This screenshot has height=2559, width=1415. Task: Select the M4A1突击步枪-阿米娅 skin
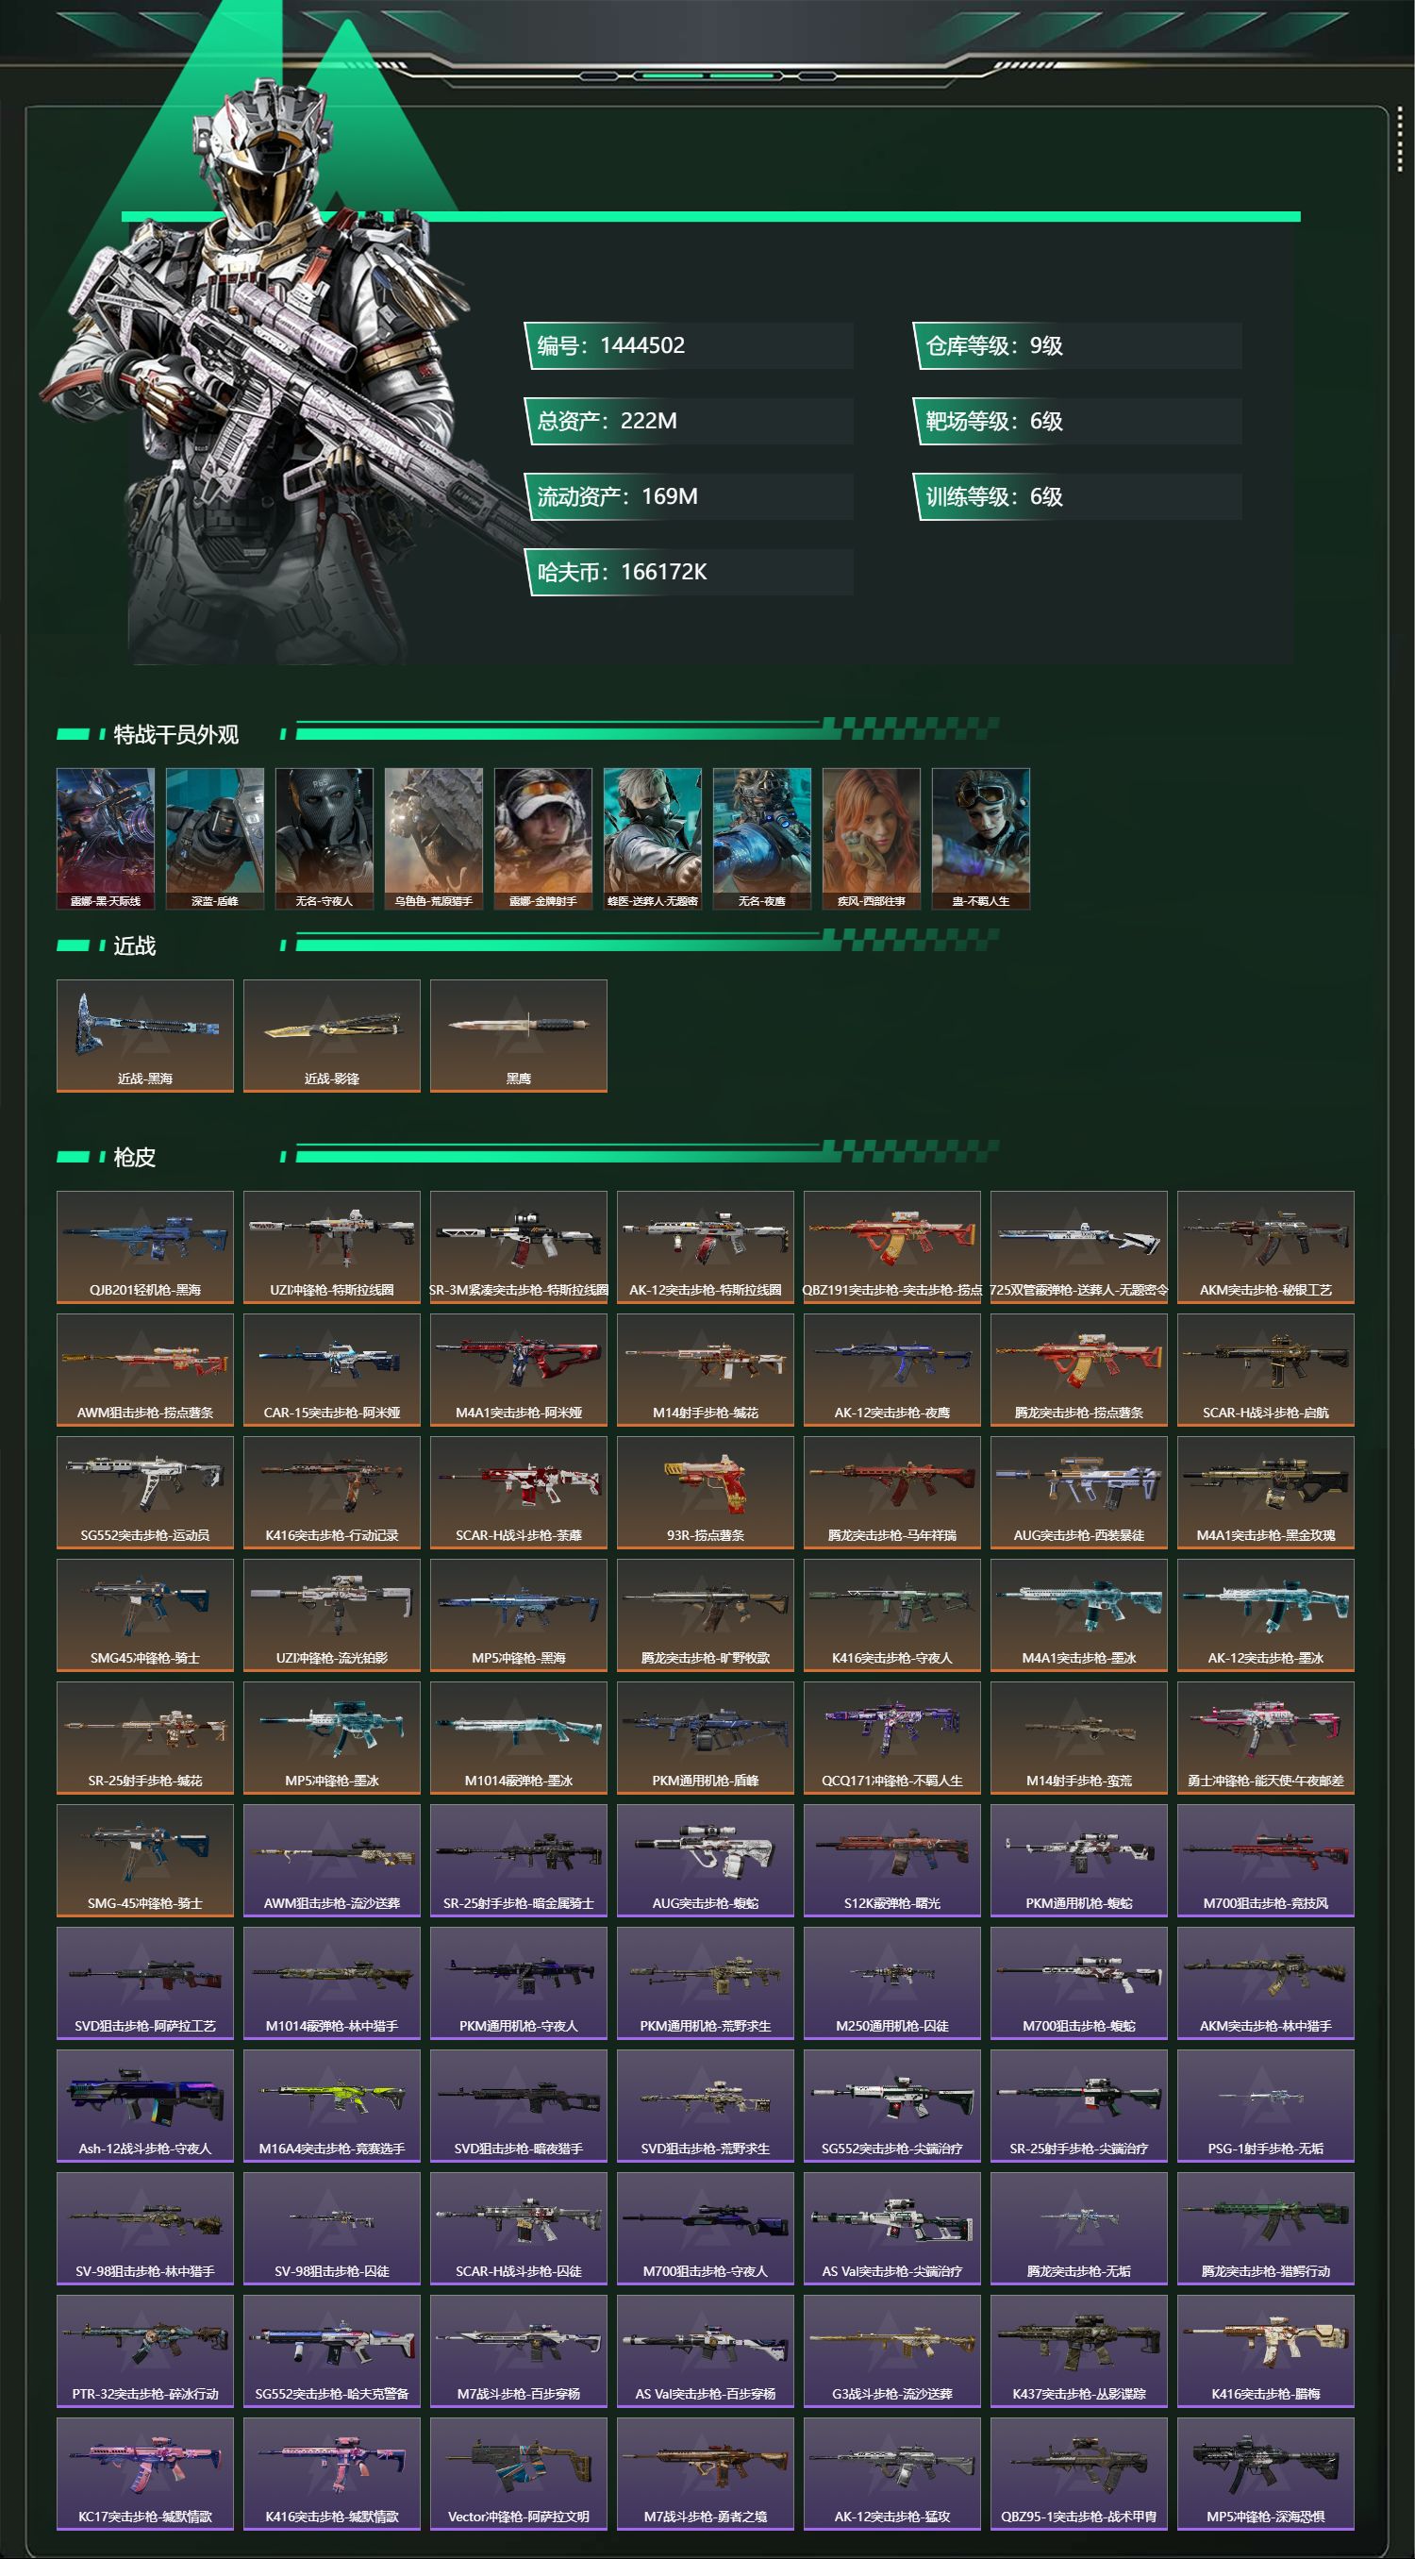point(518,1370)
